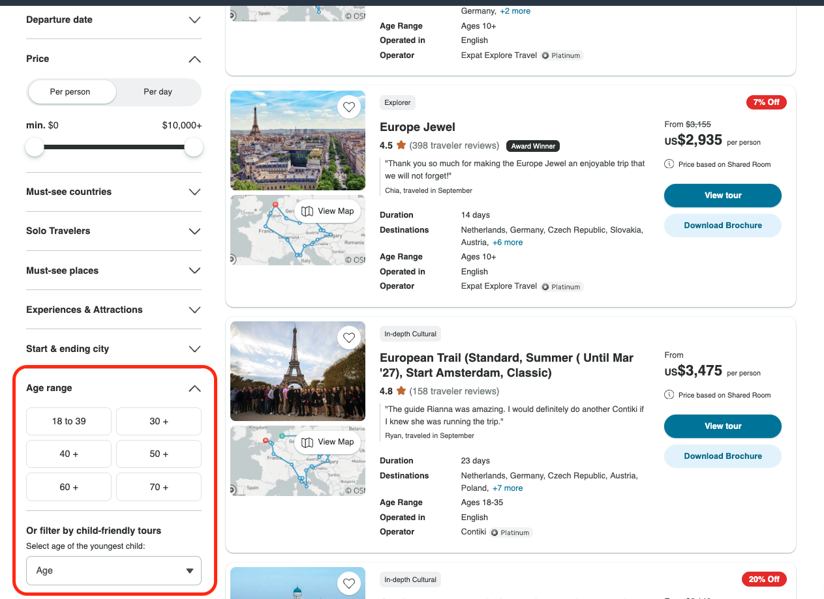
Task: Click Europe Jewel route map thumbnail
Action: [298, 230]
